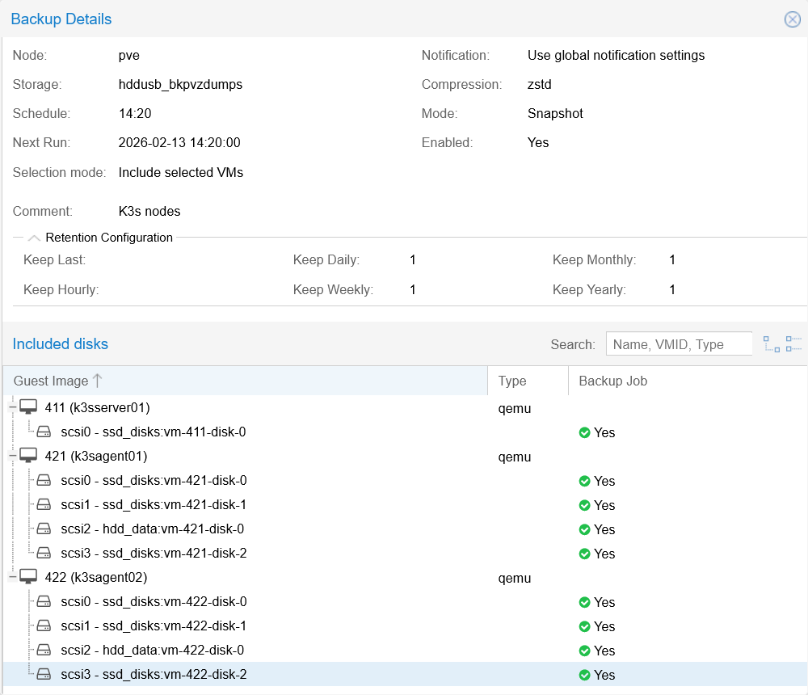Click the monitor icon for 421 (k3sagent01)

click(29, 455)
